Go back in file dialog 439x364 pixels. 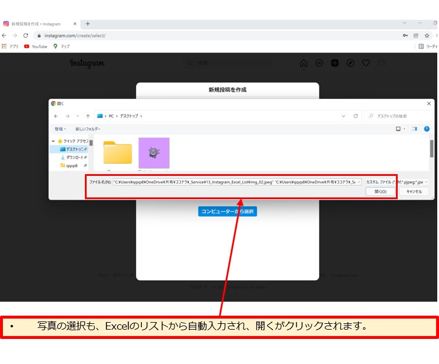[56, 116]
